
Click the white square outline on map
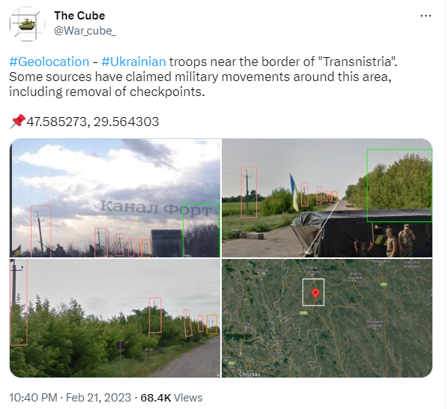pyautogui.click(x=315, y=293)
